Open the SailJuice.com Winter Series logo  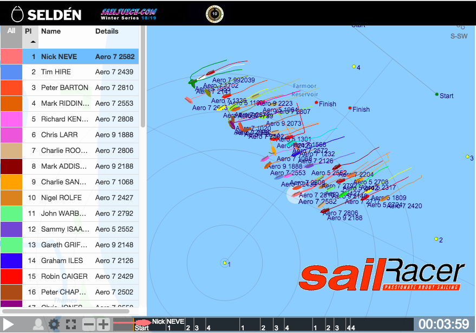(129, 14)
